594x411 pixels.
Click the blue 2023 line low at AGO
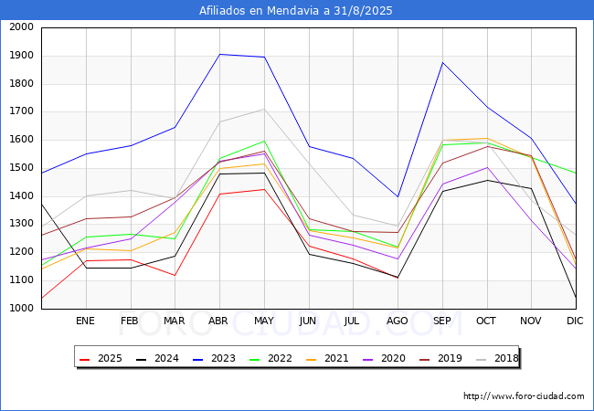pyautogui.click(x=398, y=196)
